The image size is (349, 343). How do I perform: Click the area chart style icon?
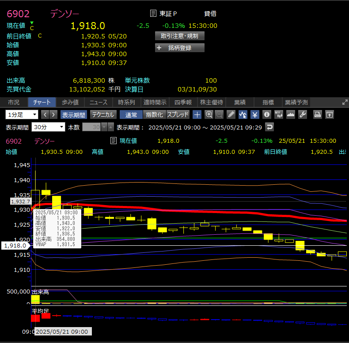(x=290, y=115)
